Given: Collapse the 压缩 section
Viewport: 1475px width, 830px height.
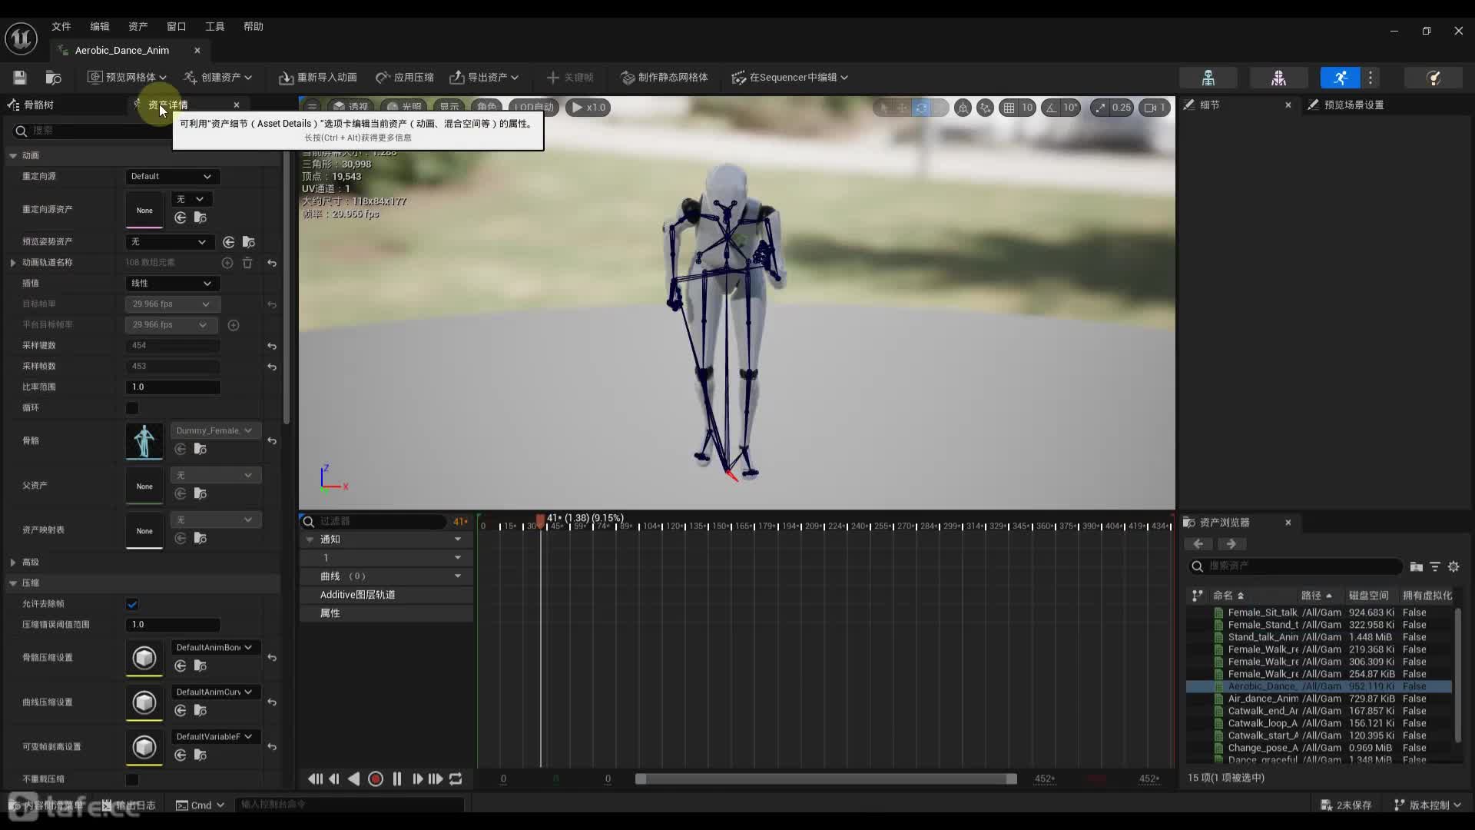Looking at the screenshot, I should coord(12,583).
